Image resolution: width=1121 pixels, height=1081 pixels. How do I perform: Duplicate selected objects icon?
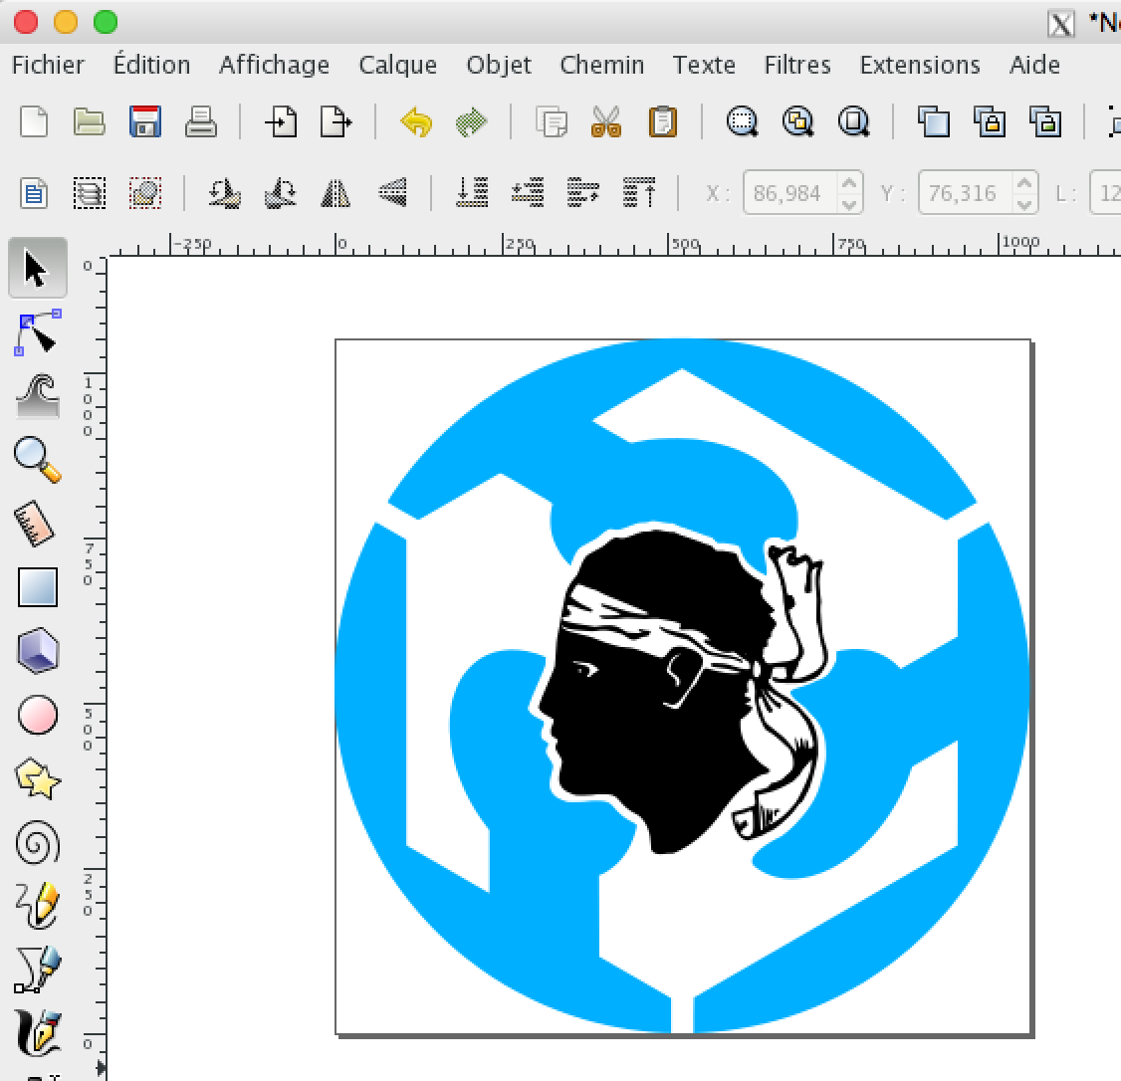click(x=934, y=121)
